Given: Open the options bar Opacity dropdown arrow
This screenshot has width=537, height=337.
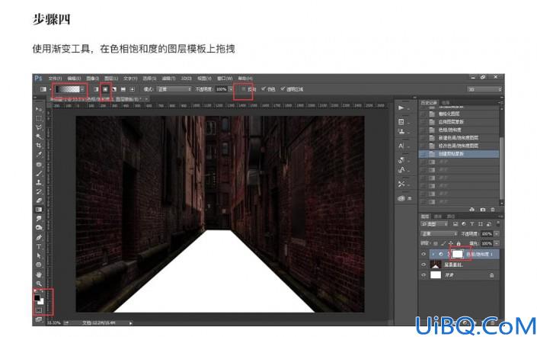Looking at the screenshot, I should 230,89.
